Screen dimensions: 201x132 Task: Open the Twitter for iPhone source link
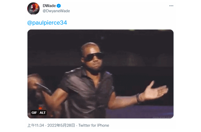pyautogui.click(x=94, y=125)
